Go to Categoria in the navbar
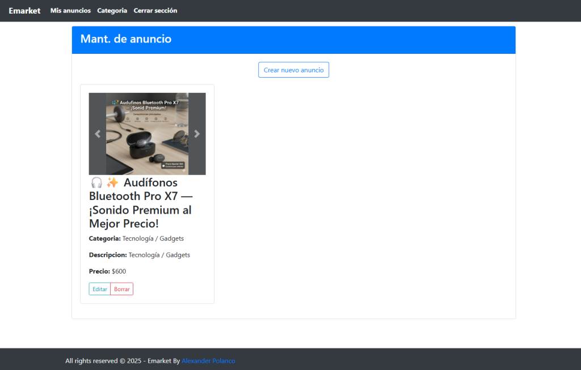Viewport: 581px width, 370px height. click(x=112, y=11)
